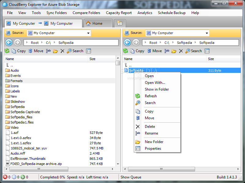Click the blue pending tasks status icon
This screenshot has width=245, height=183.
(14, 177)
